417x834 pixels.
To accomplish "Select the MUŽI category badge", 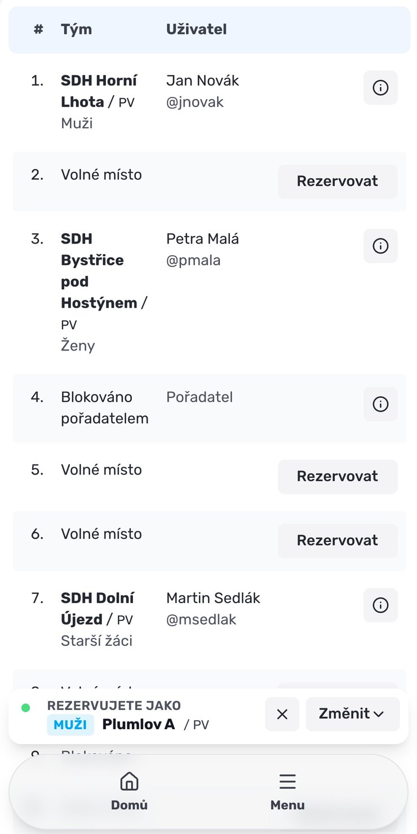I will coord(70,725).
